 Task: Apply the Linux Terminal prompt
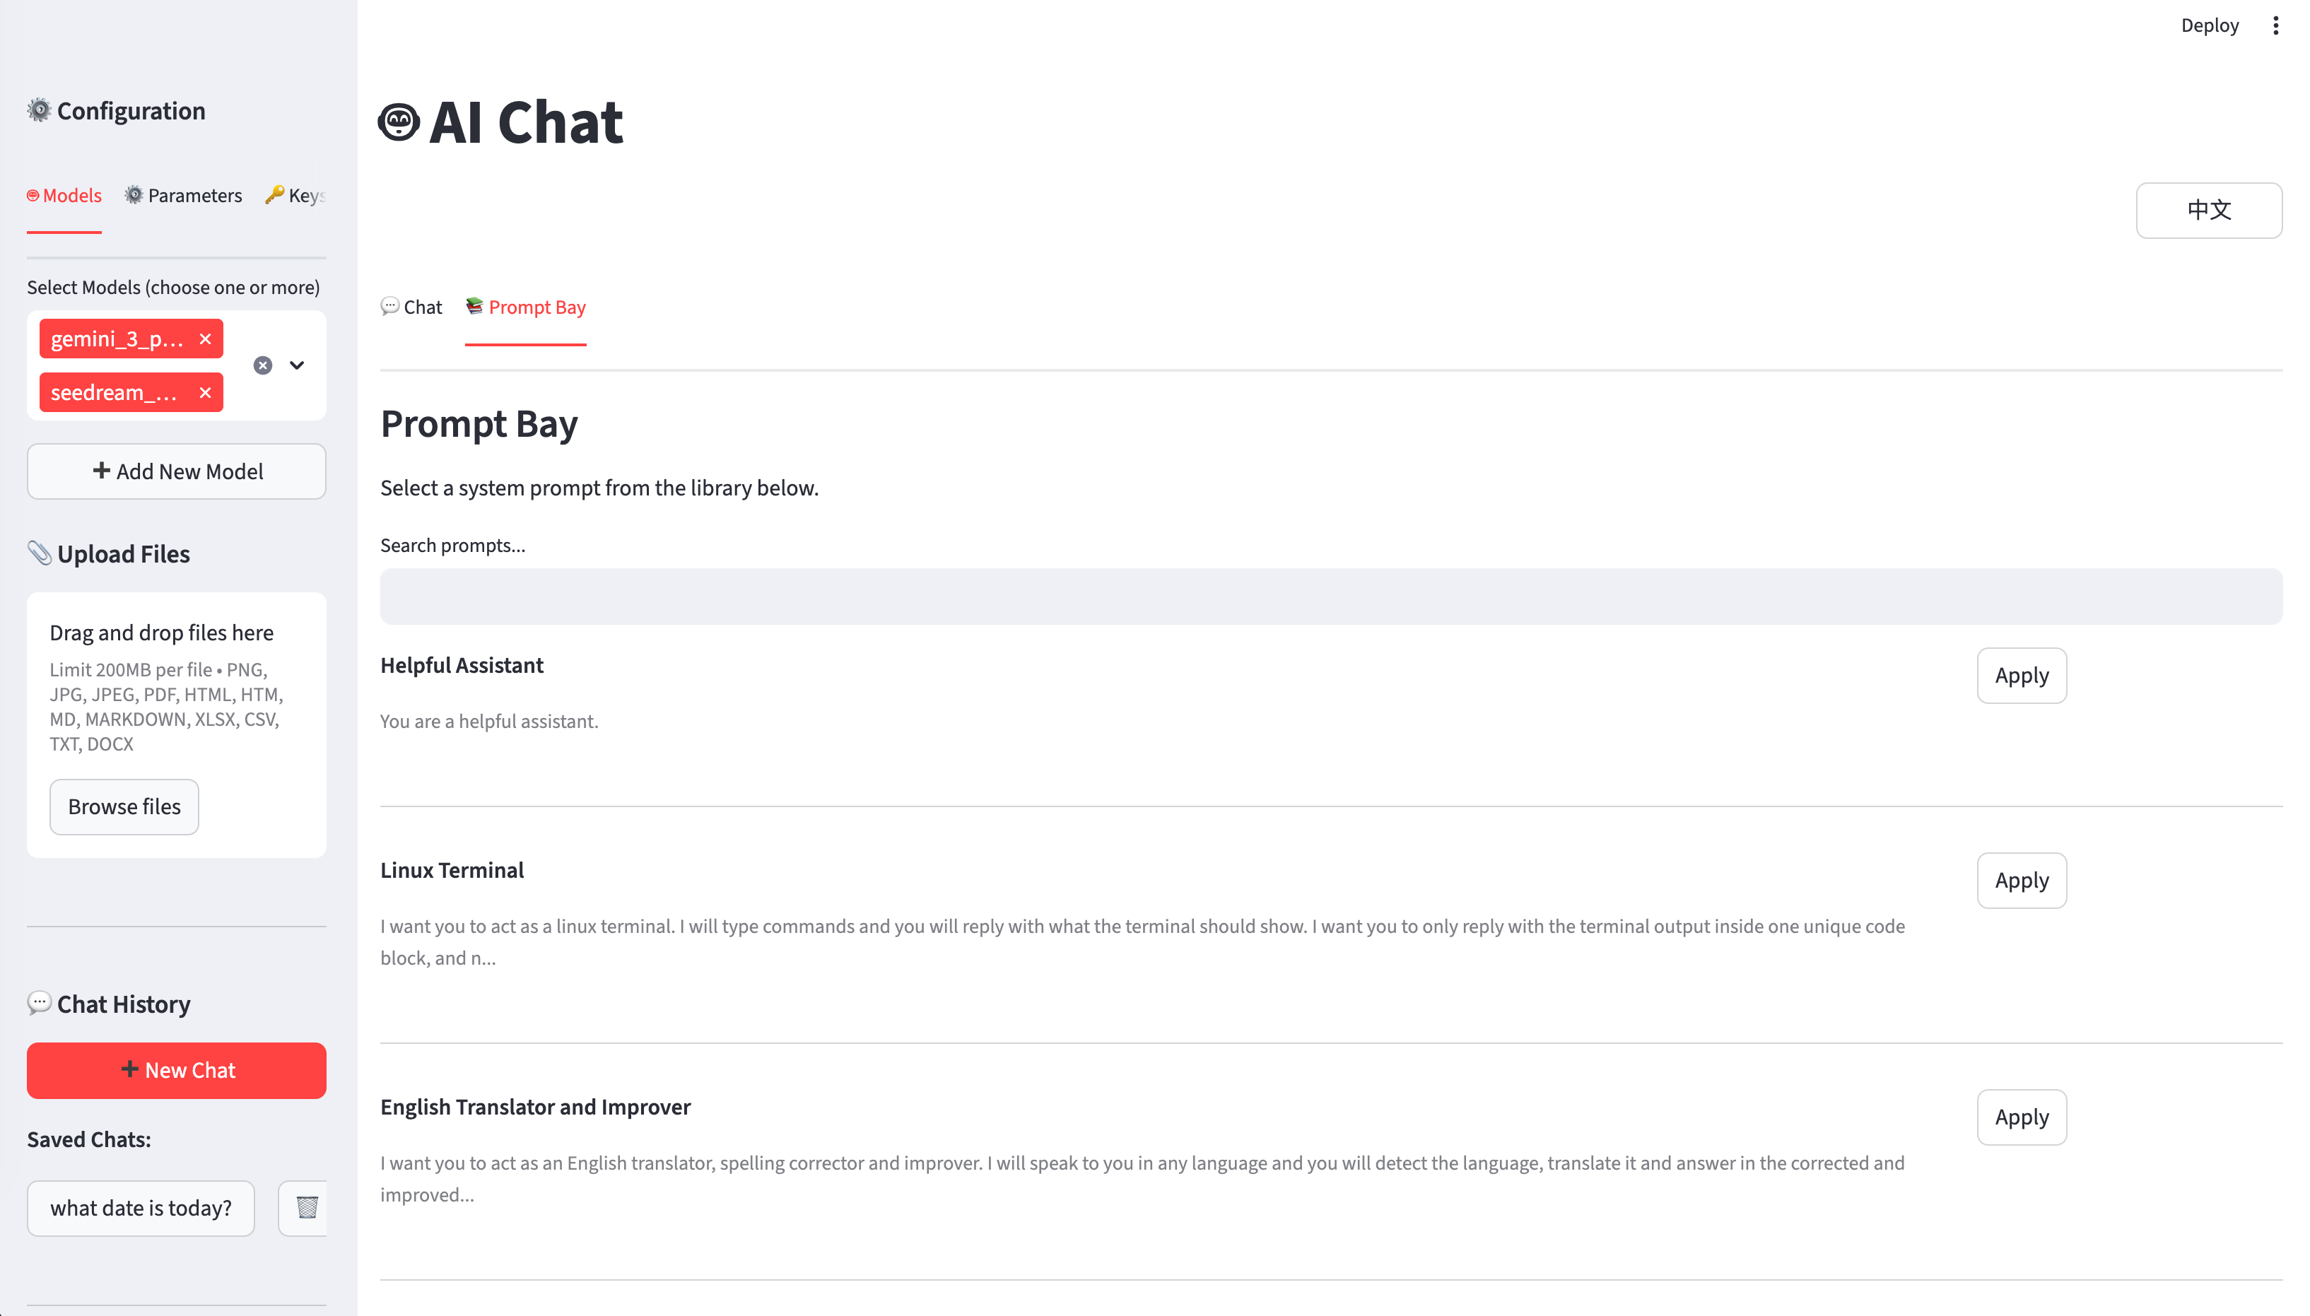pyautogui.click(x=2021, y=881)
